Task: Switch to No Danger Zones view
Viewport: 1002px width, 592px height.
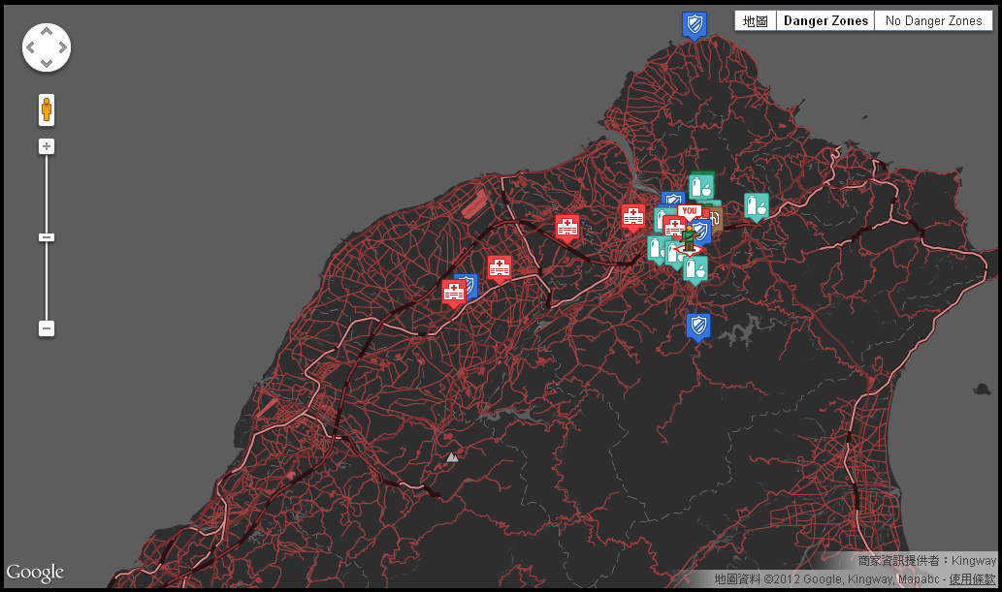Action: click(x=933, y=20)
